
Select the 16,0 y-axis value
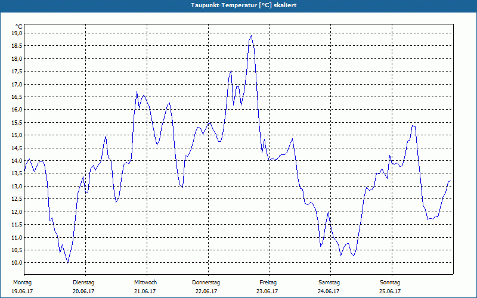click(17, 110)
